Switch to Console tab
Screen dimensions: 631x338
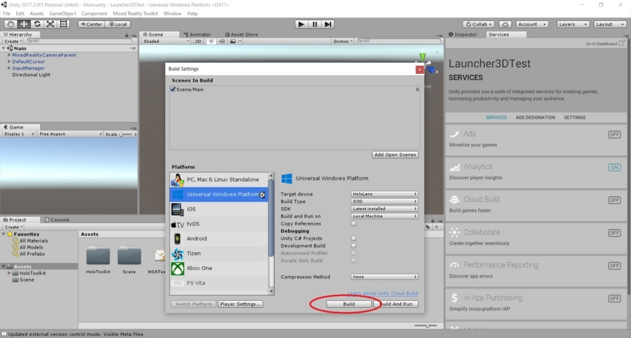click(57, 220)
